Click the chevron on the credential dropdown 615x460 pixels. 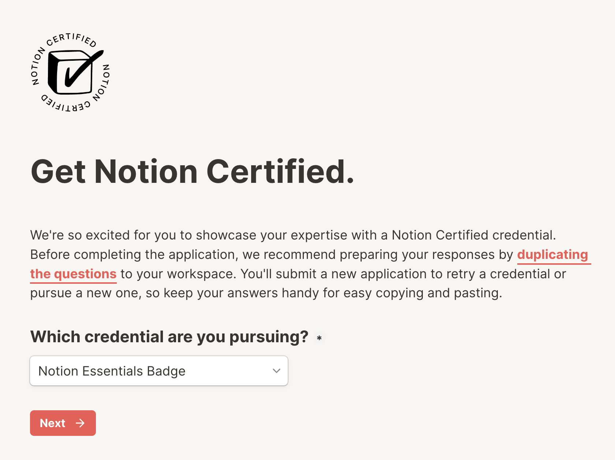[x=276, y=371]
